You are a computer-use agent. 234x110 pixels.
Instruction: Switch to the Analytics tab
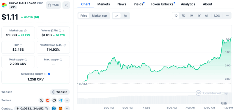click(188, 4)
